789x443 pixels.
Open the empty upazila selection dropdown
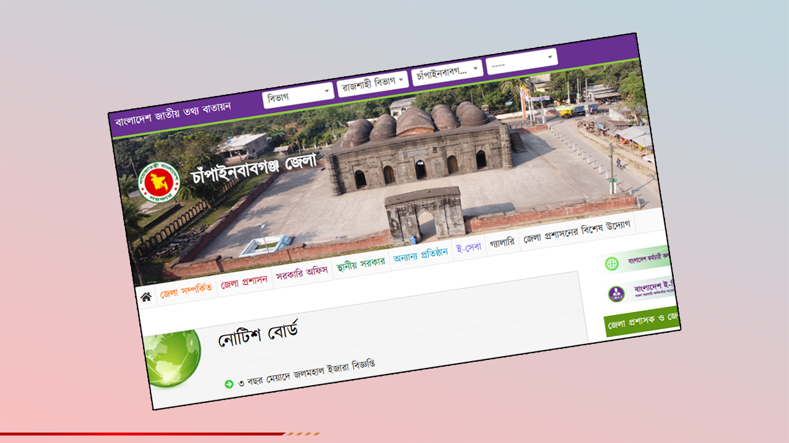[523, 58]
